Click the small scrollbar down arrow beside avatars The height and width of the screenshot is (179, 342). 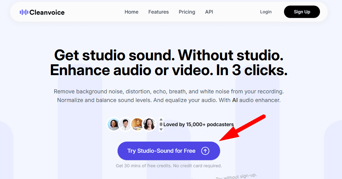(x=161, y=130)
